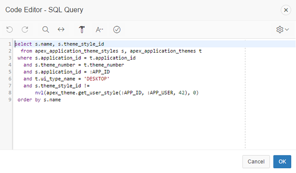Viewport: 296px width, 173px height.
Task: Validate code with the checkmark icon
Action: [117, 30]
